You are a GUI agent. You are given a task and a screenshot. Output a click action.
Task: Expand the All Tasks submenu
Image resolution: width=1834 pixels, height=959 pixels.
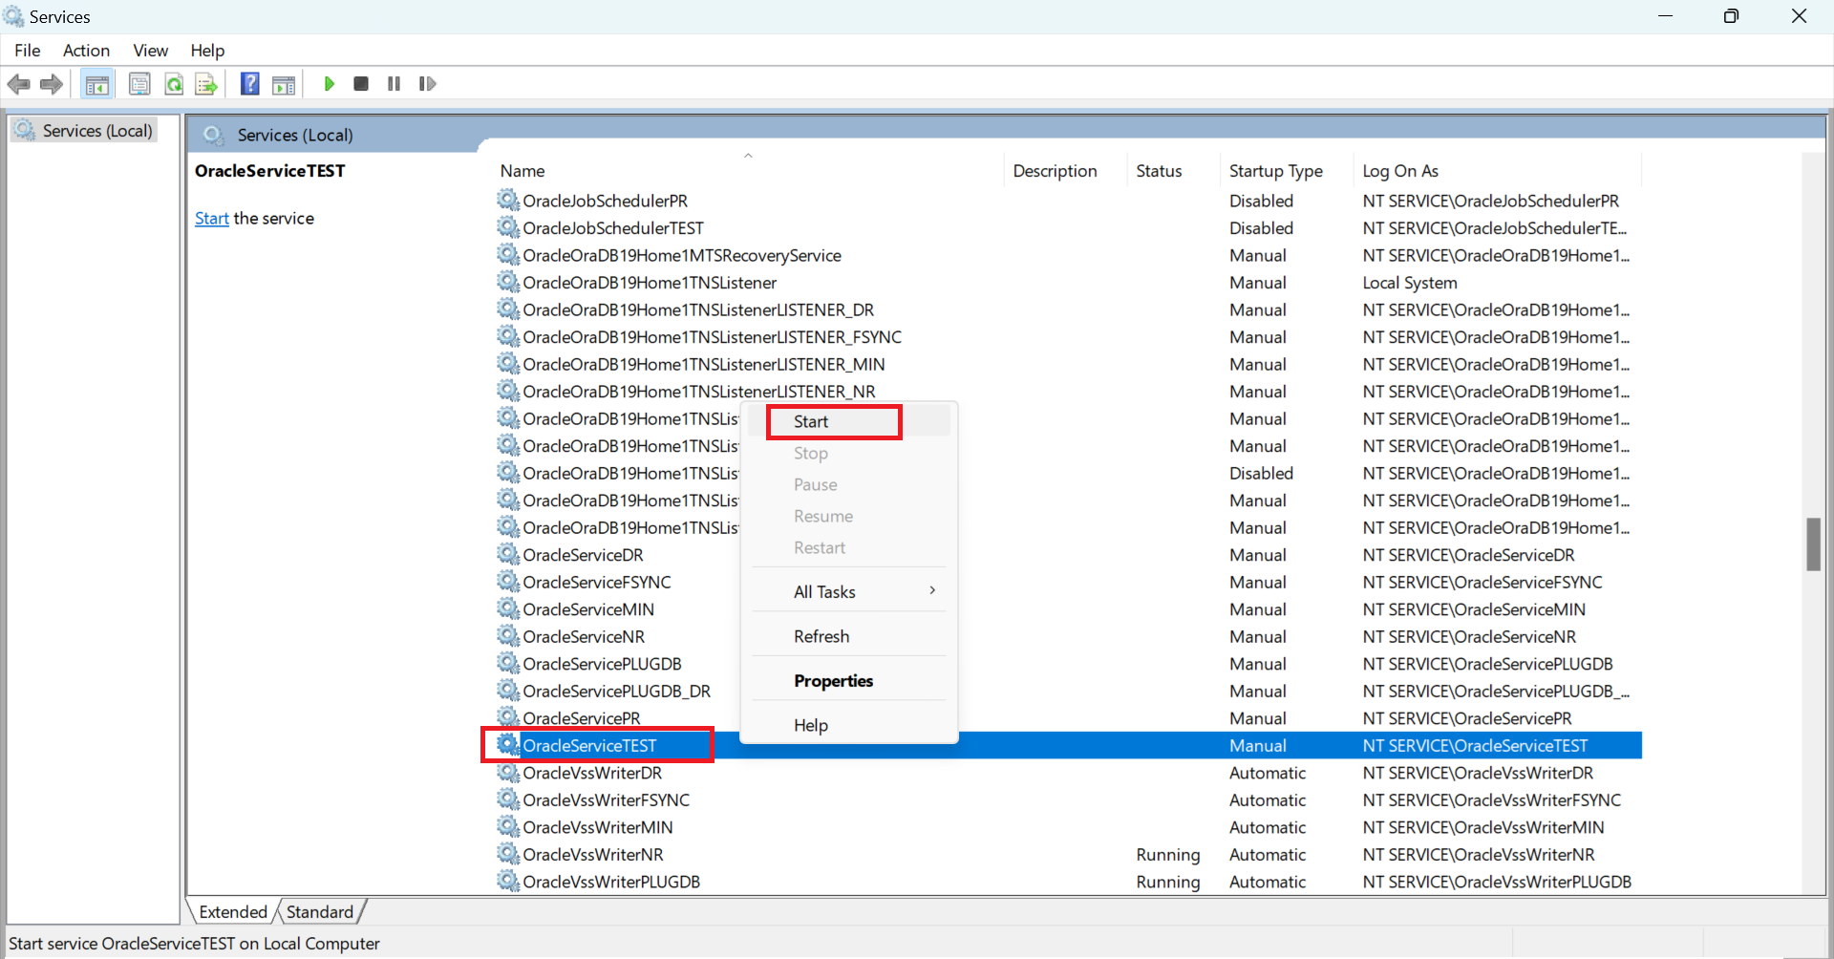(x=850, y=592)
